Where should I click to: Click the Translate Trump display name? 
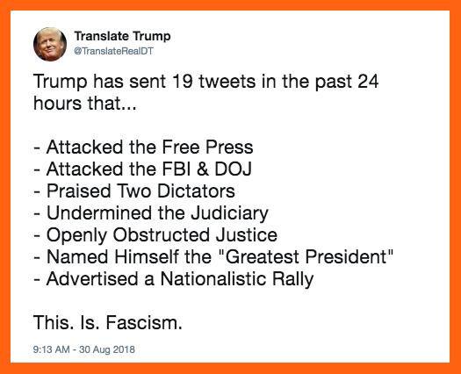point(122,37)
